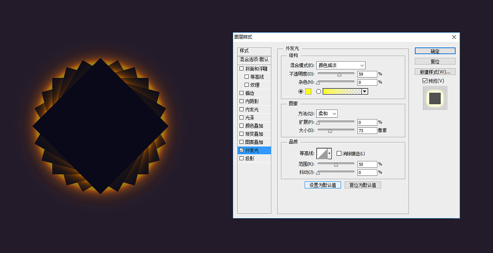Open the contour (等高线) curve thumbnail
The width and height of the screenshot is (493, 253).
pyautogui.click(x=322, y=153)
